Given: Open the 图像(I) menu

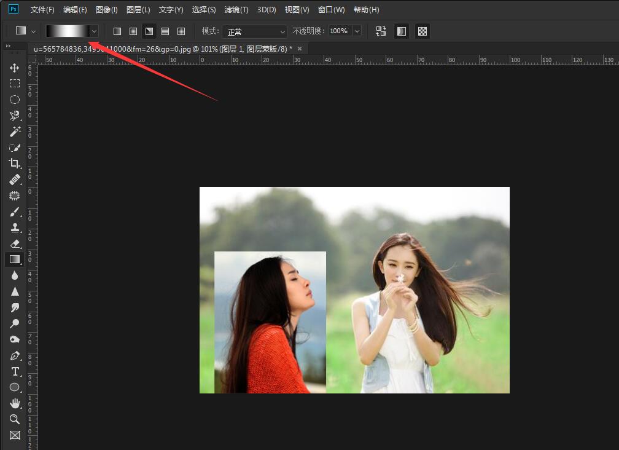Looking at the screenshot, I should [x=107, y=9].
